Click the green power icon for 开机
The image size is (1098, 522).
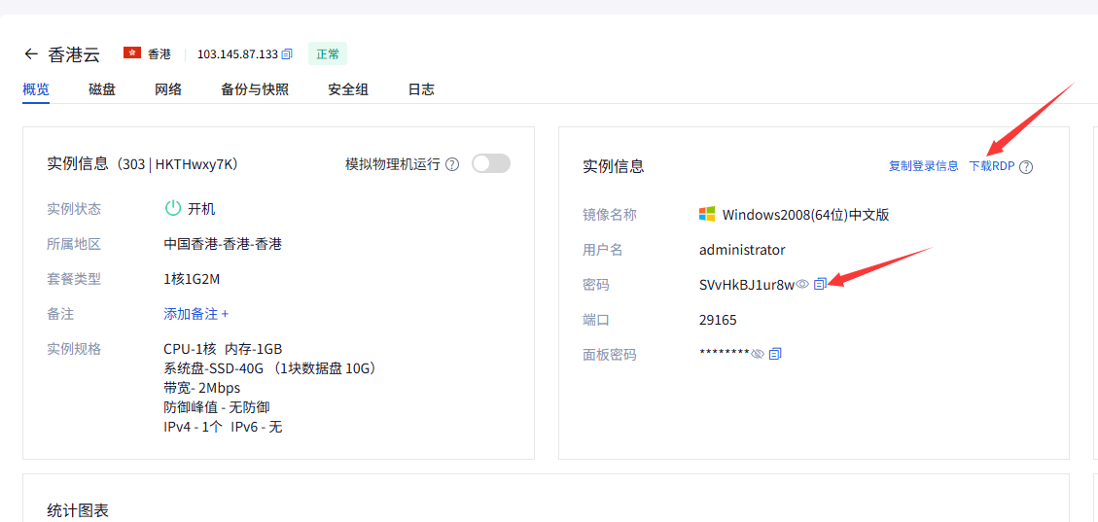tap(173, 208)
